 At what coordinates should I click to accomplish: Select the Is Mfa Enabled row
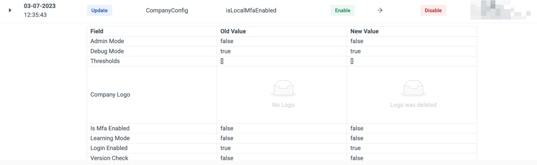[x=282, y=128]
